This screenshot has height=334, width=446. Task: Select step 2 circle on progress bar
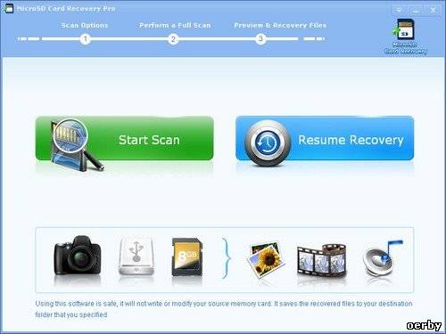pyautogui.click(x=173, y=39)
